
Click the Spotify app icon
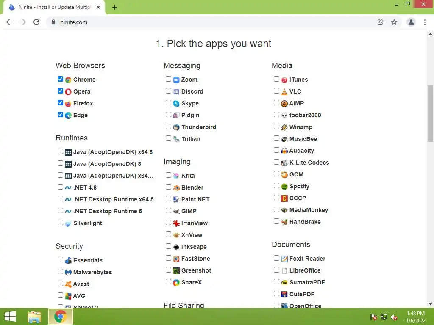284,187
